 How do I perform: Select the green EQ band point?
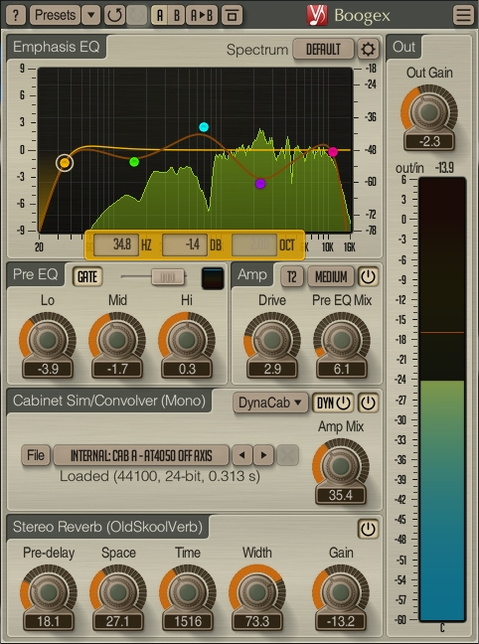[x=134, y=162]
